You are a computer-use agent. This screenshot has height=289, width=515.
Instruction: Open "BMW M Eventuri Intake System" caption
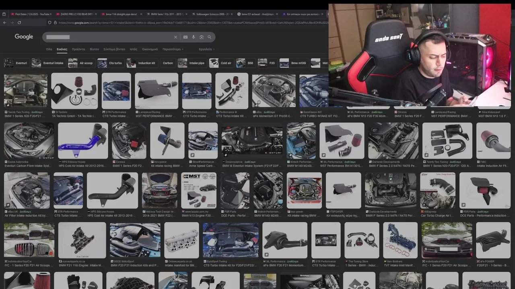(x=252, y=166)
